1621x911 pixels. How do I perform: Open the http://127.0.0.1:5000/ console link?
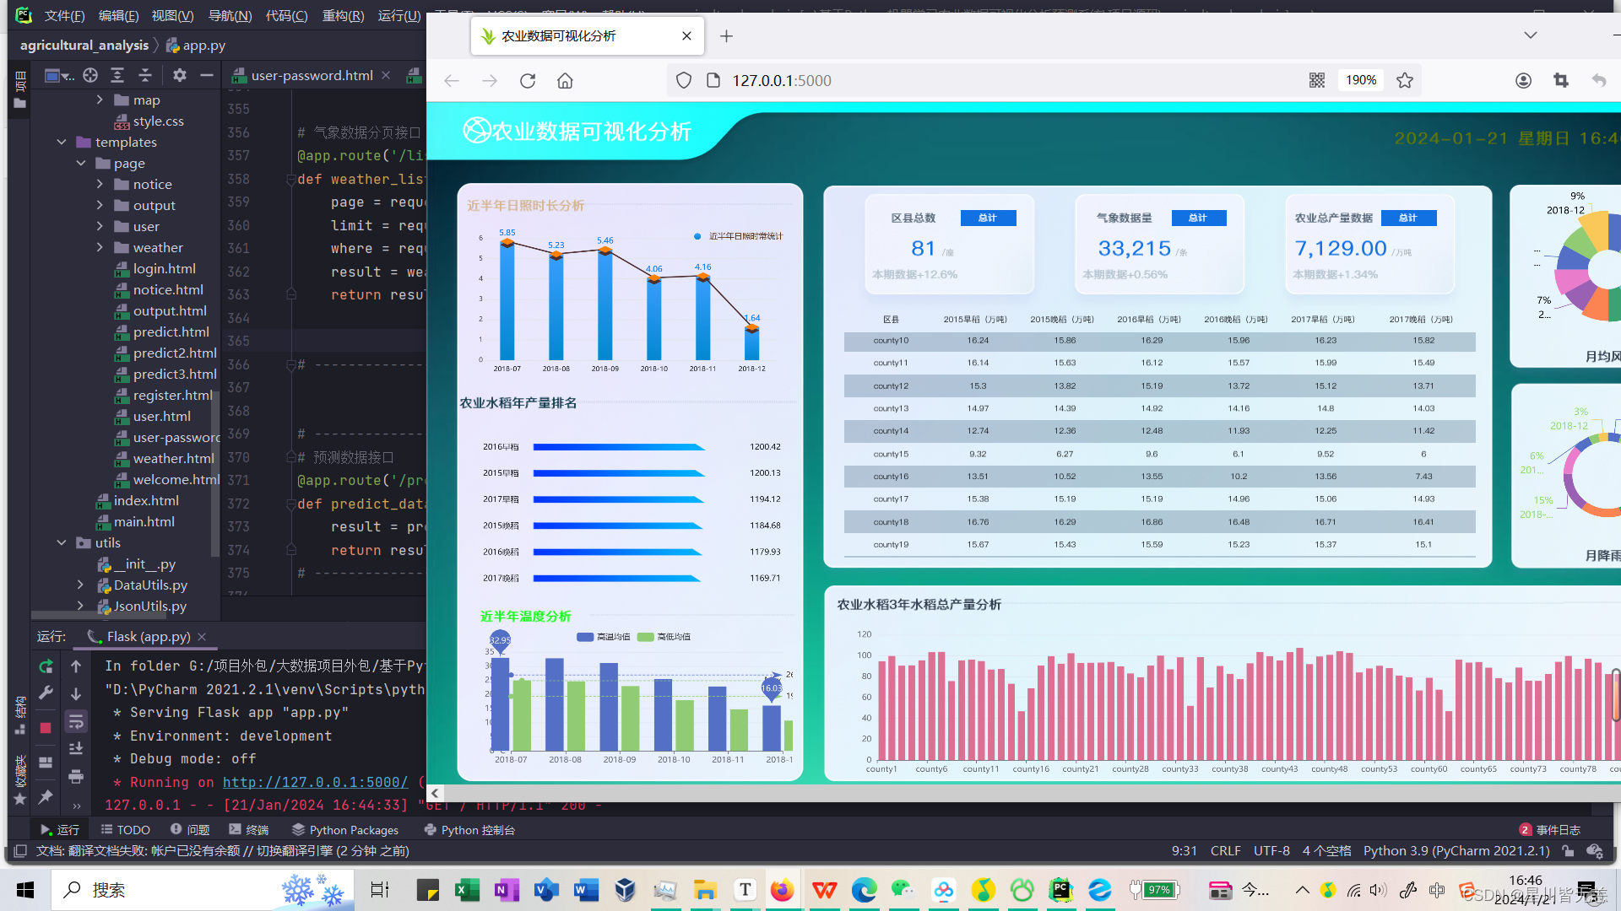315,782
